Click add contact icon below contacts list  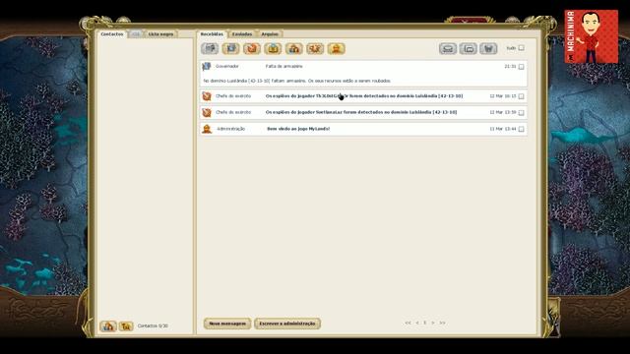point(108,325)
